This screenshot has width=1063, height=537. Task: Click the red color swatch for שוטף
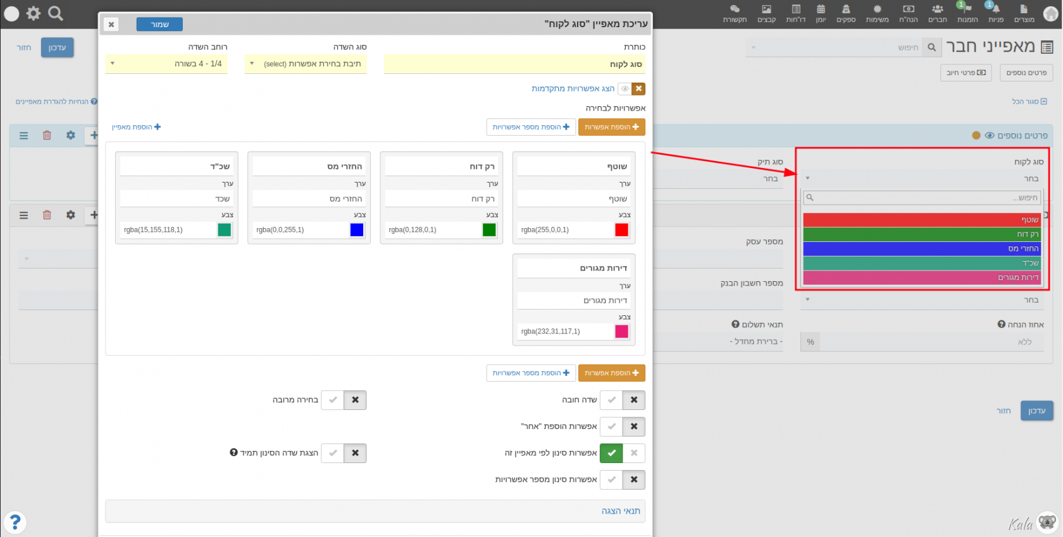click(621, 230)
